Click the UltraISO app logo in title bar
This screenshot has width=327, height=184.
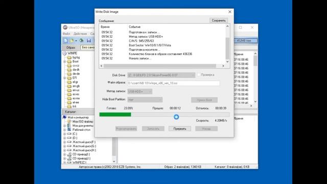[x=65, y=27]
